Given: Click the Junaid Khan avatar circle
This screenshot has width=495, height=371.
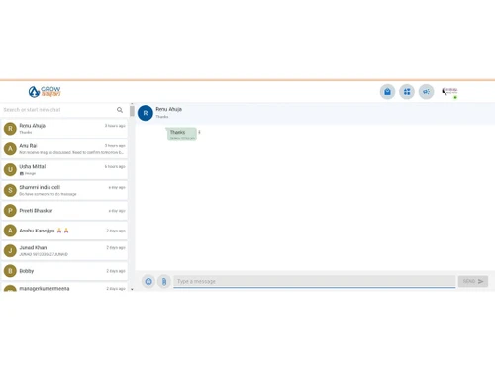Looking at the screenshot, I should pos(10,251).
